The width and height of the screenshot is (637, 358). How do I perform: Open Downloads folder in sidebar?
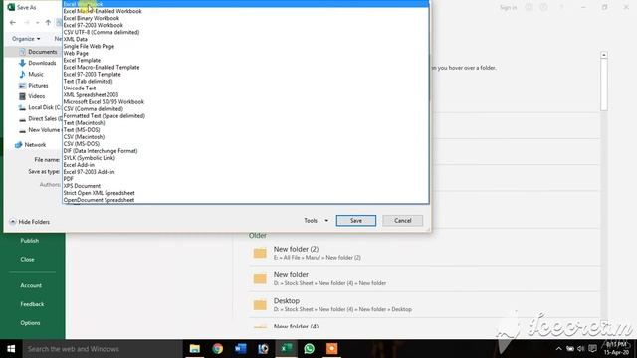38,63
